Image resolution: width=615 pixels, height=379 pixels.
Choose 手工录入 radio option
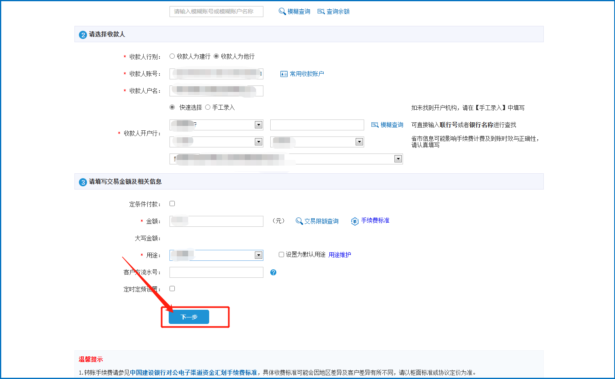(x=208, y=107)
